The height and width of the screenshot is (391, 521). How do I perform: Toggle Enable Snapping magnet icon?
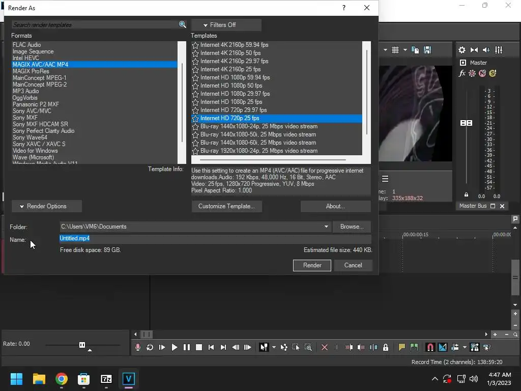click(x=430, y=347)
